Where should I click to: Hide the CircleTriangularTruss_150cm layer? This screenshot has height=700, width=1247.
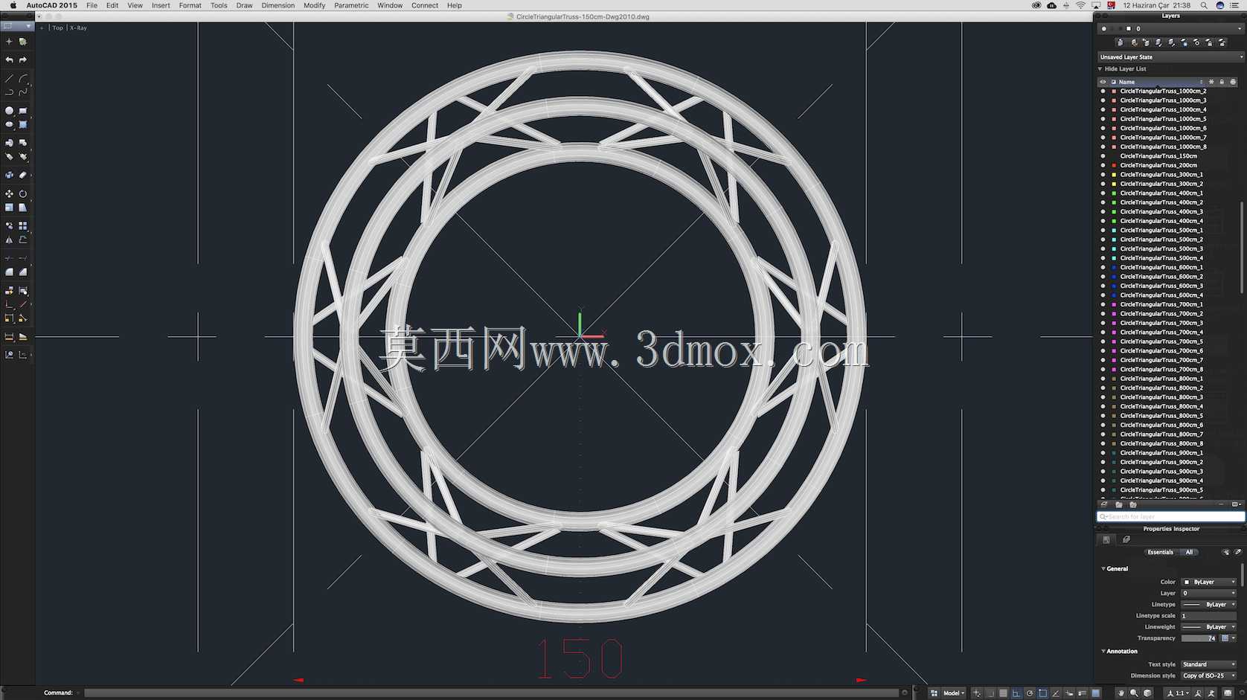tap(1103, 156)
